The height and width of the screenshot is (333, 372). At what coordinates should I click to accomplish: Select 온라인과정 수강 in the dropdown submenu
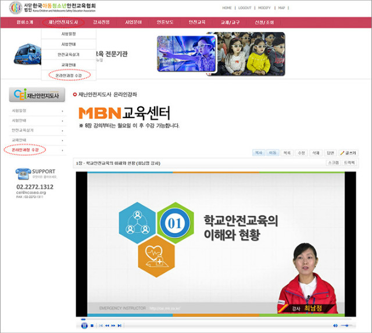click(x=69, y=76)
